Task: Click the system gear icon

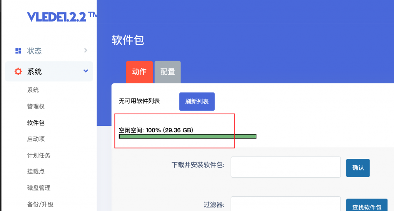Action: 18,71
